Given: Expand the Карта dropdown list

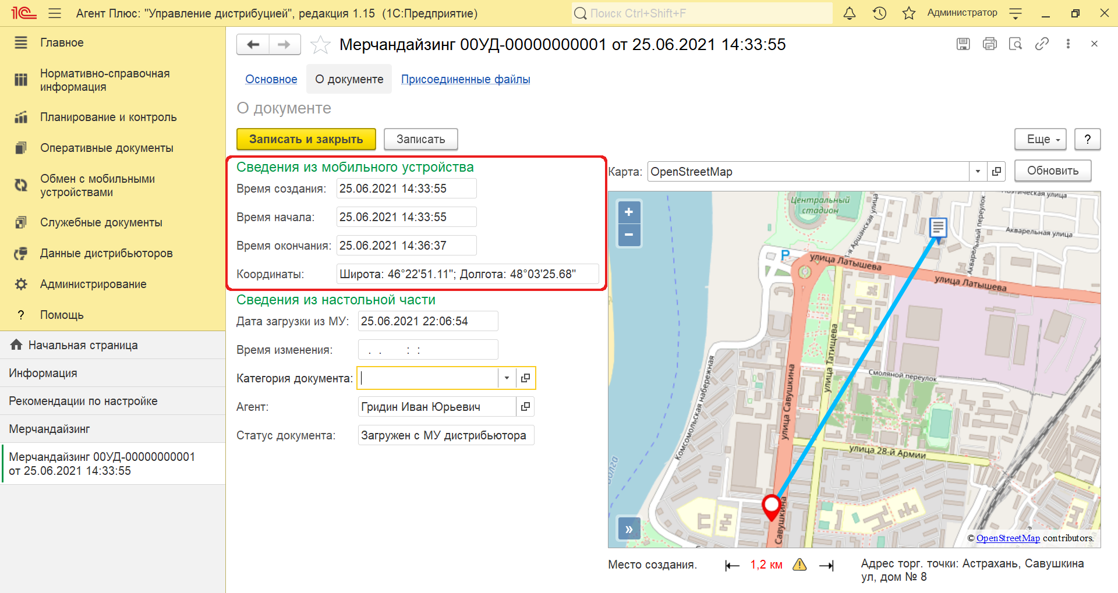Looking at the screenshot, I should pos(978,172).
